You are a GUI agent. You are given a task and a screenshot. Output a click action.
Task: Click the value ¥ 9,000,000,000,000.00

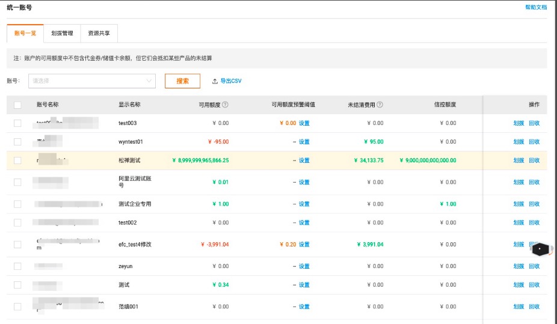point(428,160)
